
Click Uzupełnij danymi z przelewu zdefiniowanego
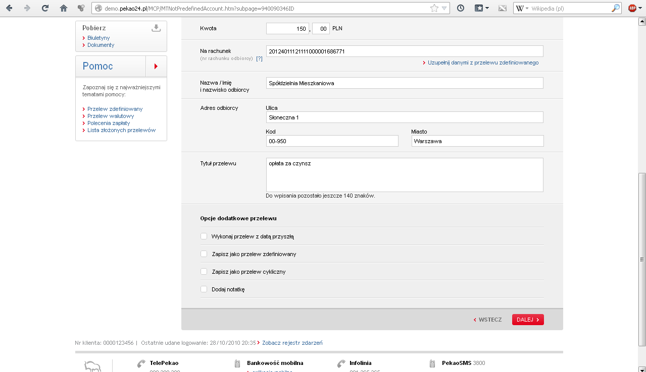tap(483, 63)
